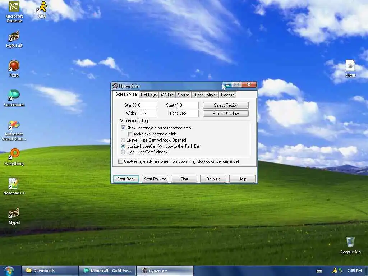
Task: Click the Start X input field
Action: coord(147,105)
